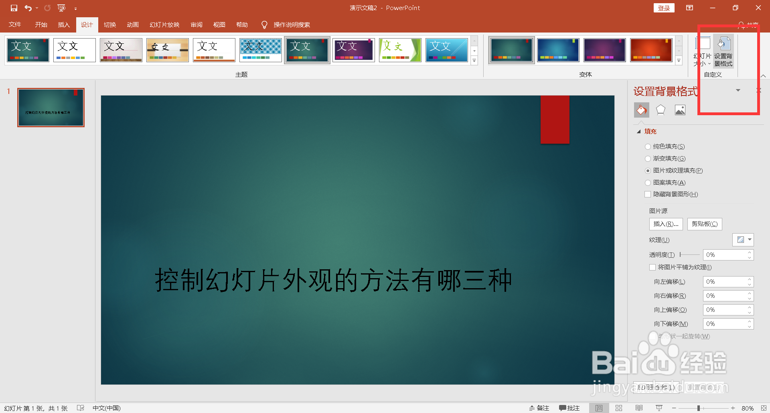
Task: Click the slide title text 控制幻灯片外观的方法有哪三种
Action: 334,280
